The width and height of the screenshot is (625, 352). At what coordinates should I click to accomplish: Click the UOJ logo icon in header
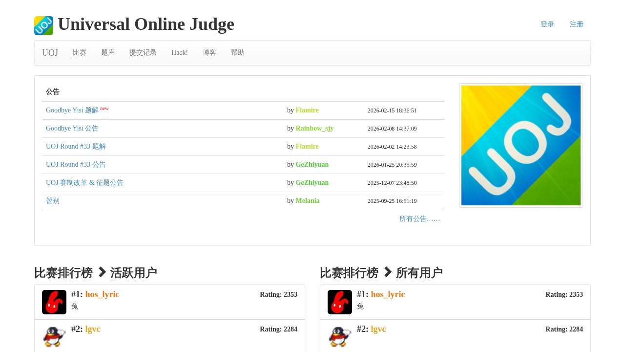point(43,25)
